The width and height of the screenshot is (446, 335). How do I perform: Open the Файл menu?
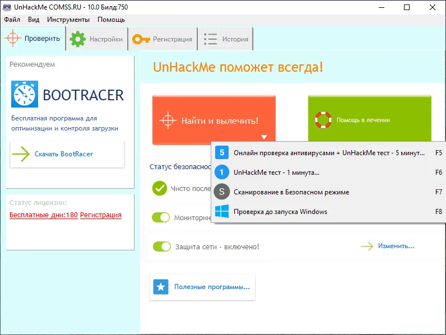click(x=12, y=20)
